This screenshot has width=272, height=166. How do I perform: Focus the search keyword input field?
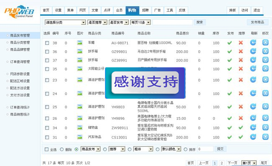click(x=172, y=22)
